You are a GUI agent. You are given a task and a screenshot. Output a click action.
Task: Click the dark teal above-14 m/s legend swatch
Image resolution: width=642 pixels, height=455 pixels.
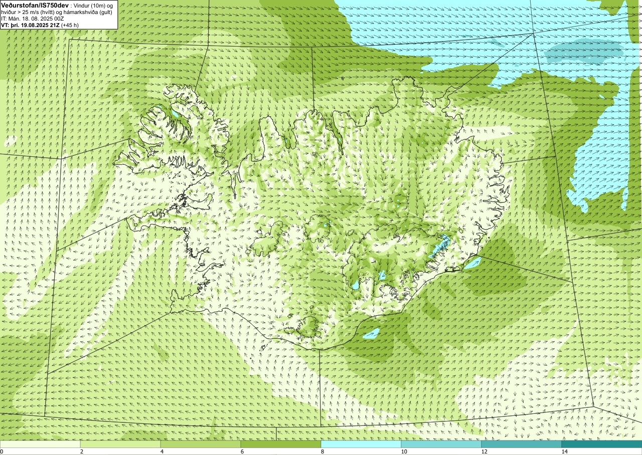tap(602, 444)
